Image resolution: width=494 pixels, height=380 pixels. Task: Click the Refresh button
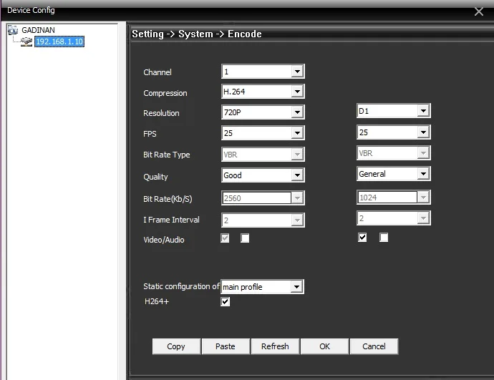point(275,346)
